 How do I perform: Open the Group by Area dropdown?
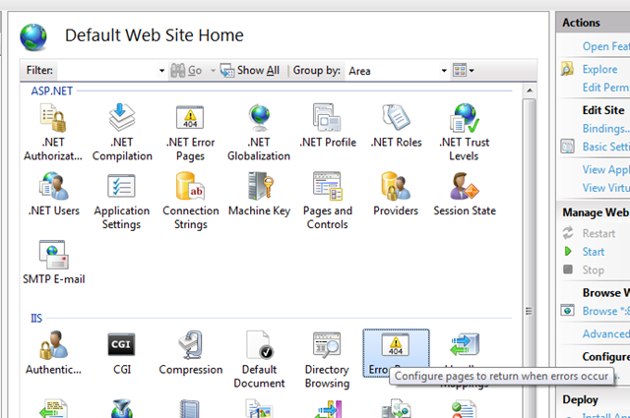(x=443, y=71)
